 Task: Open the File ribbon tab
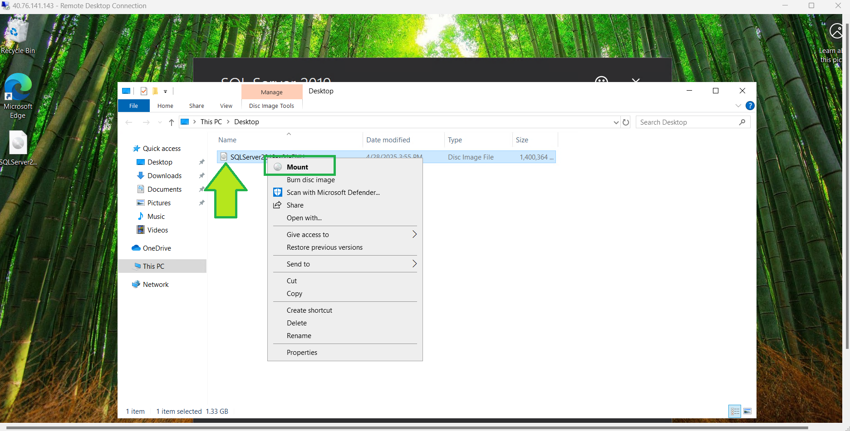point(133,106)
